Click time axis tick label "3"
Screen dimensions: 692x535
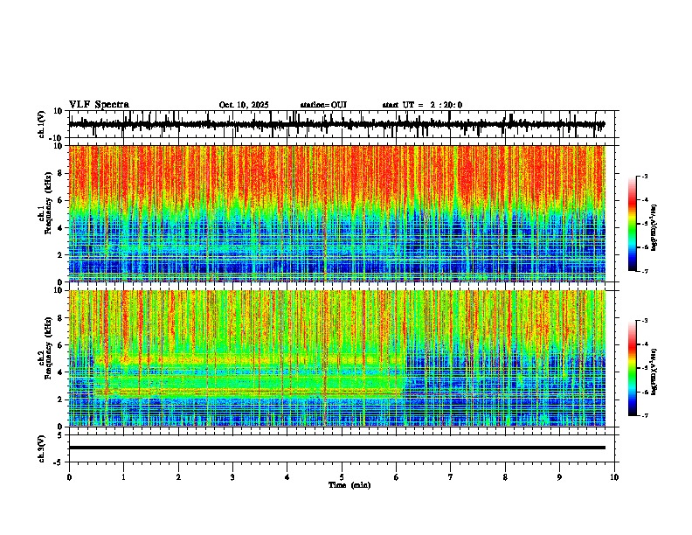coord(232,477)
